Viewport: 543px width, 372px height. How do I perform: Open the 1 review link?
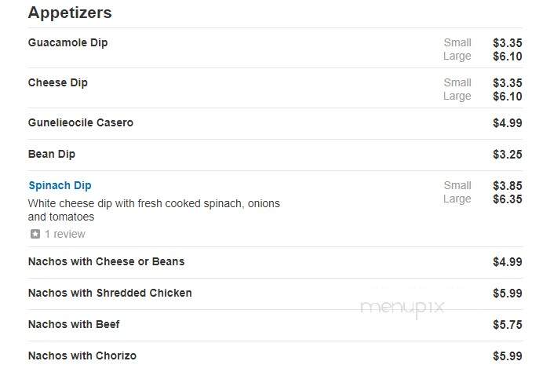[x=65, y=234]
